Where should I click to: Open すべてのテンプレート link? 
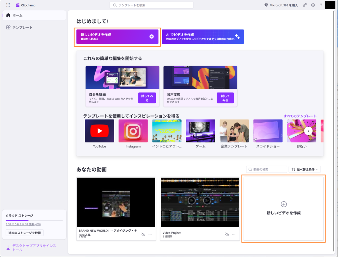(300, 116)
